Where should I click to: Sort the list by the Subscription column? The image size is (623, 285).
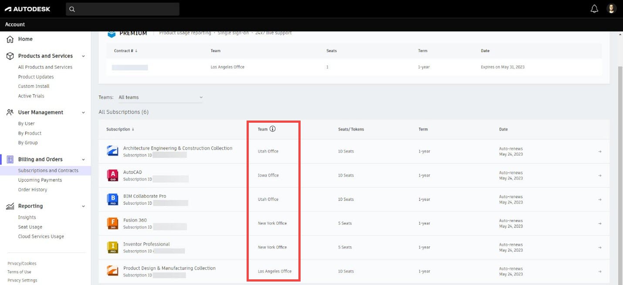tap(120, 129)
